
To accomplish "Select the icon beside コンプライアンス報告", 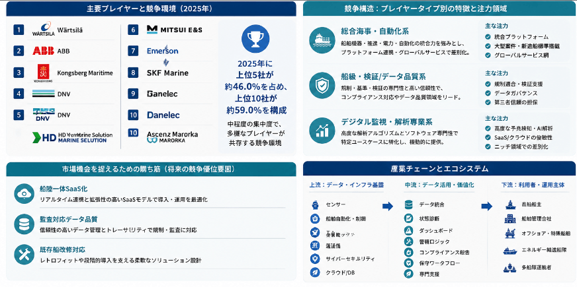I will pos(408,253).
